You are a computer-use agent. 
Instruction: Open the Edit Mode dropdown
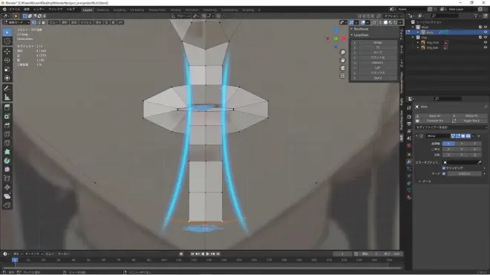(16, 22)
